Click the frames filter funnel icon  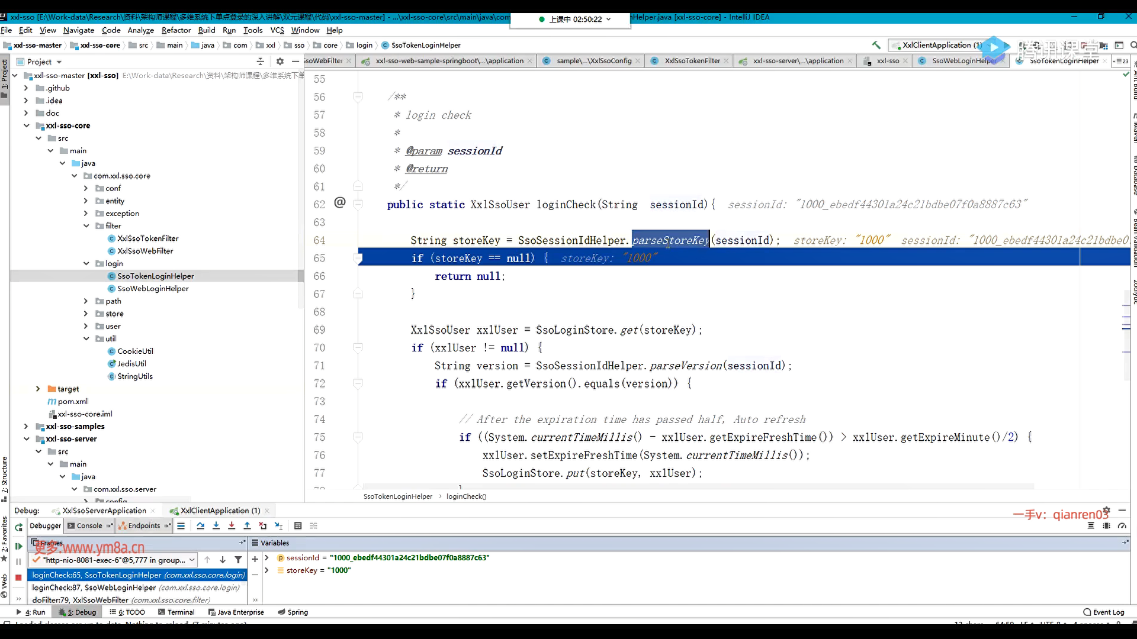[238, 560]
